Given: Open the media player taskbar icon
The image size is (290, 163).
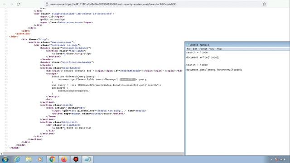Looking at the screenshot, I should 40,159.
